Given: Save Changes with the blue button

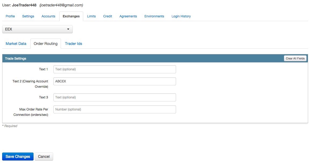Looking at the screenshot, I should pyautogui.click(x=18, y=157).
